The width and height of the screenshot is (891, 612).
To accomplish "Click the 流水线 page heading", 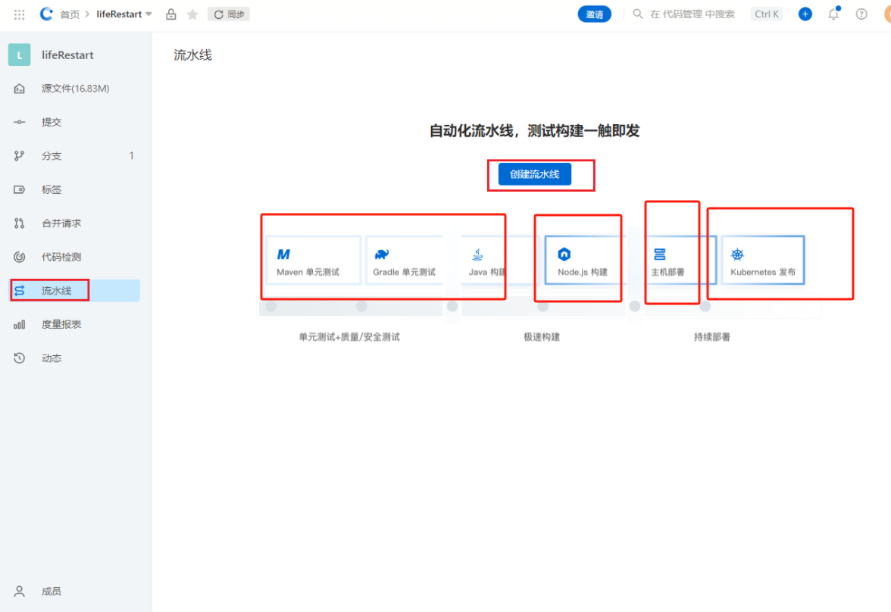I will [192, 55].
